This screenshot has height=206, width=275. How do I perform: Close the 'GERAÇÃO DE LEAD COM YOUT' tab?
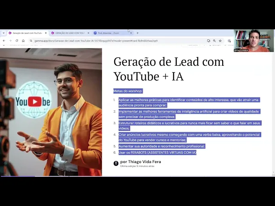click(x=89, y=33)
